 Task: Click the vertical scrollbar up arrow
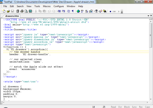(x=151, y=21)
